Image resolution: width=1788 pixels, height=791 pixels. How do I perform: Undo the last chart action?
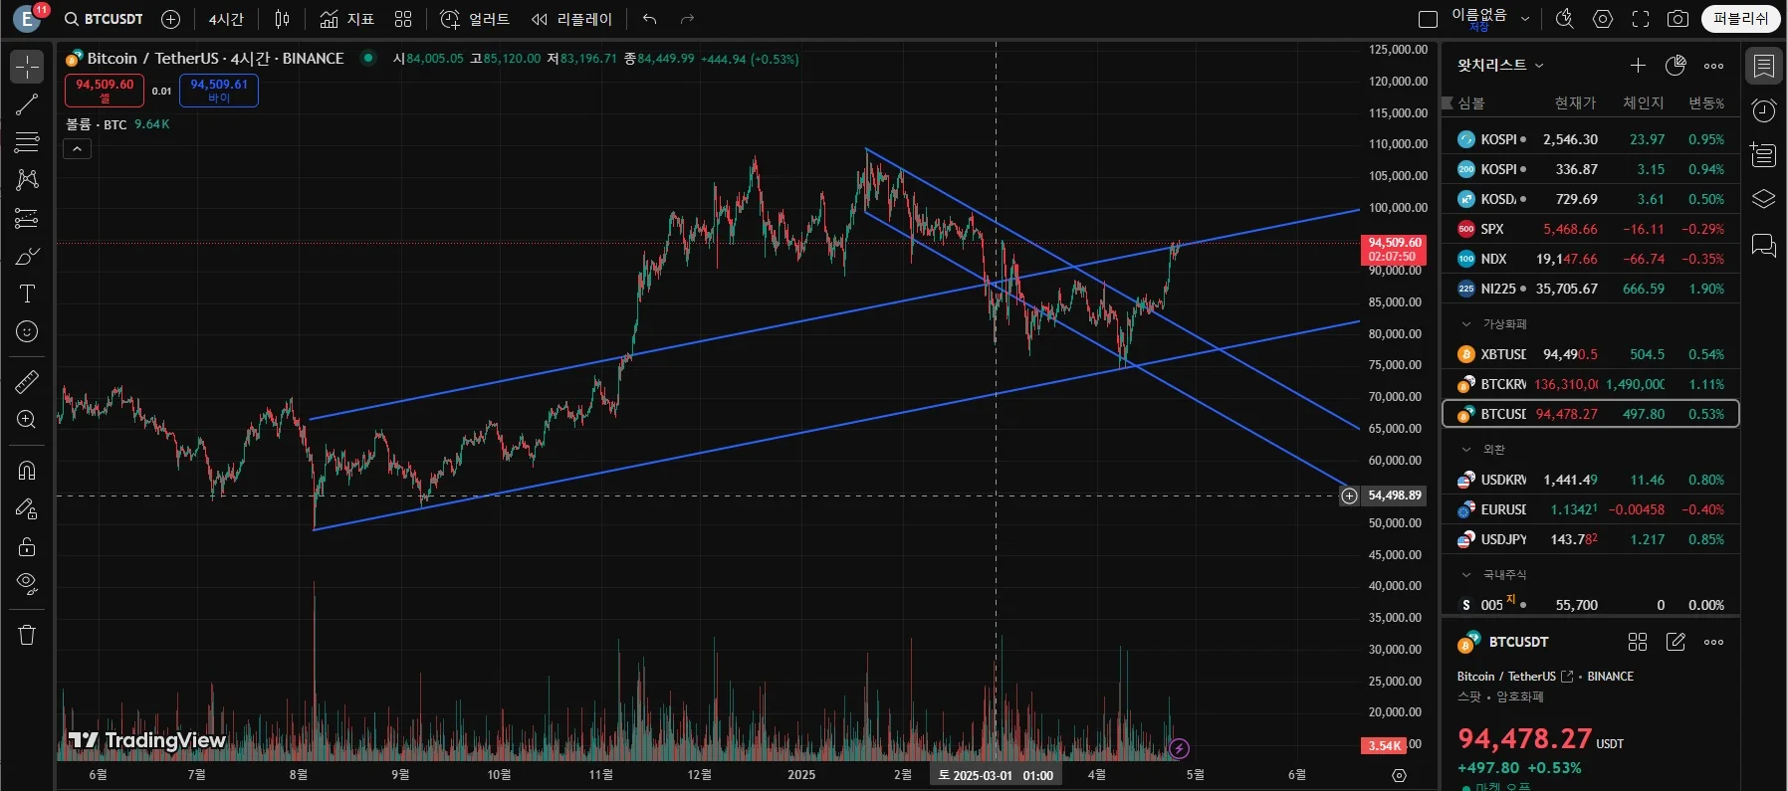pyautogui.click(x=650, y=19)
